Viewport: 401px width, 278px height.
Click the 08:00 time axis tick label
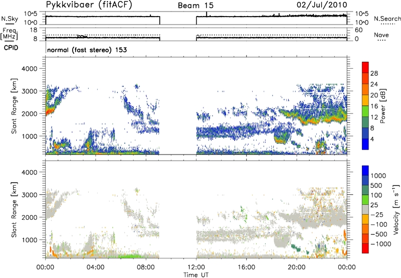(146, 267)
